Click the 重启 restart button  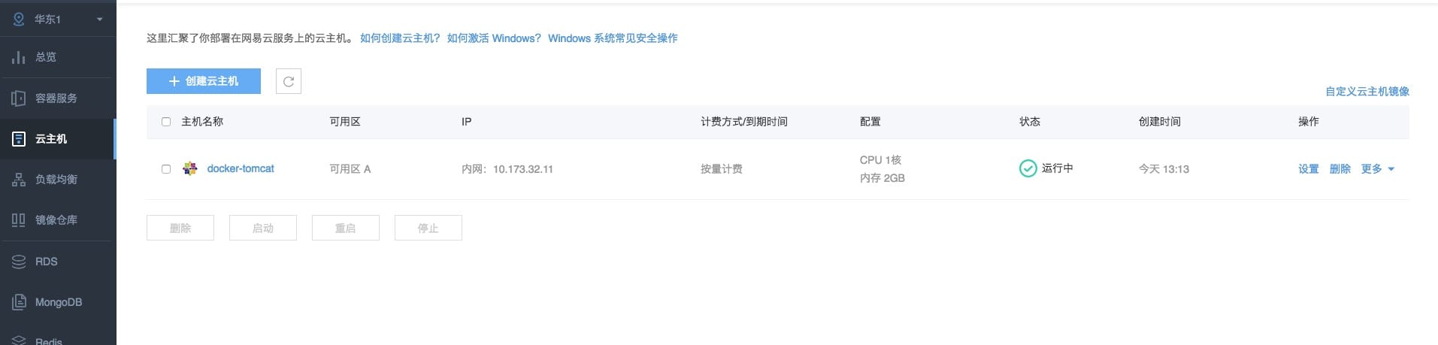346,228
